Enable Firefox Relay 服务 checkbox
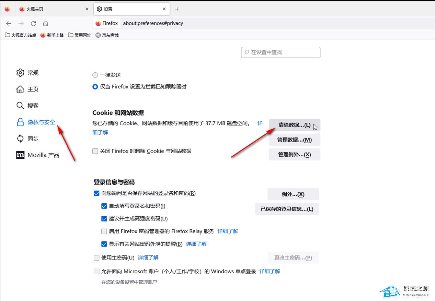Screen dimensions: 435x301 (104, 231)
